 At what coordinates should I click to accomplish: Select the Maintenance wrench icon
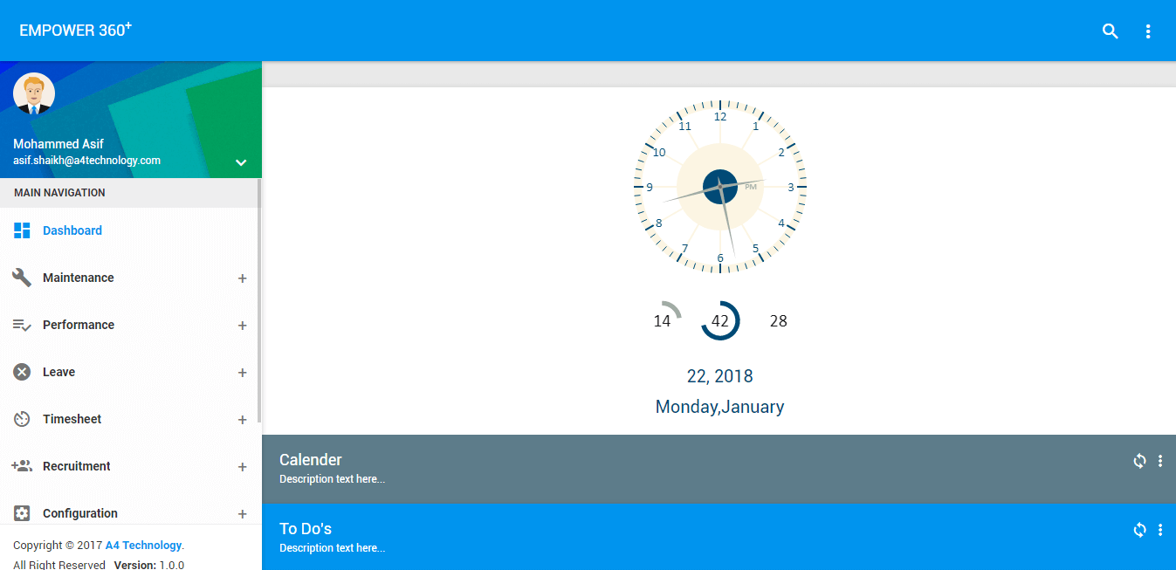[21, 277]
